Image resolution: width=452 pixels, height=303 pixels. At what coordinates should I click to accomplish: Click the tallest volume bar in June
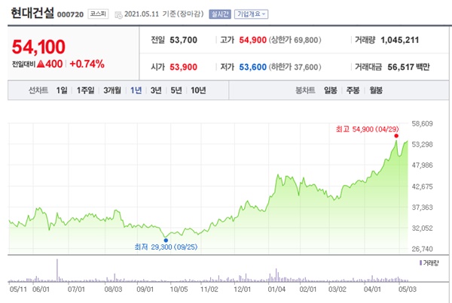57,270
